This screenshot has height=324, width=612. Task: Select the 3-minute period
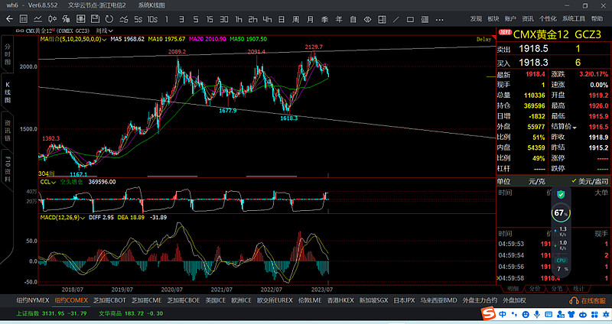[x=181, y=19]
